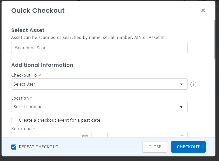Screen dimensions: 219x161
Task: Open the Select User combo box
Action: point(97,84)
